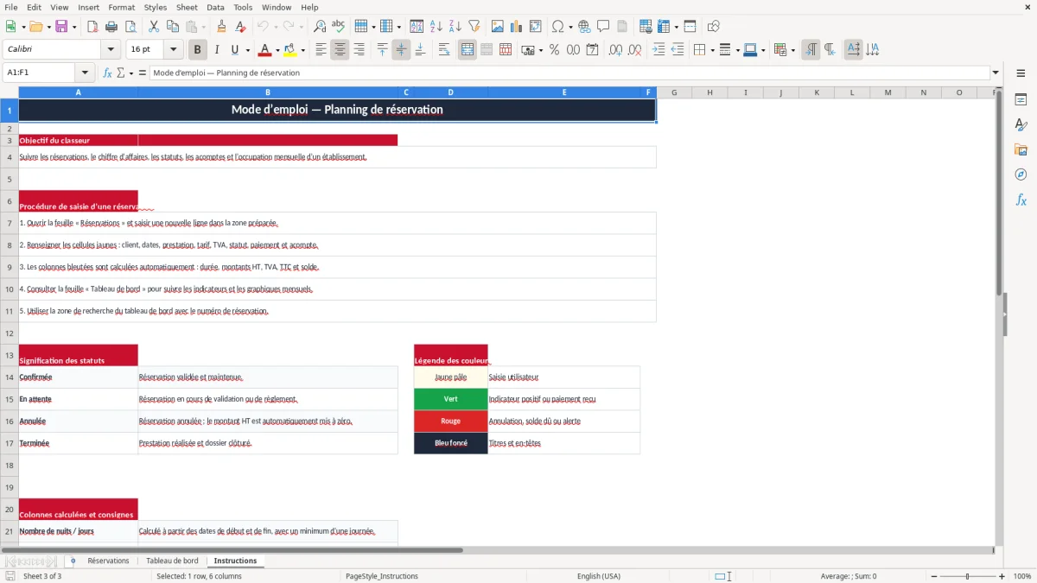Click the Print icon
Viewport: 1037px width, 583px height.
[x=111, y=27]
